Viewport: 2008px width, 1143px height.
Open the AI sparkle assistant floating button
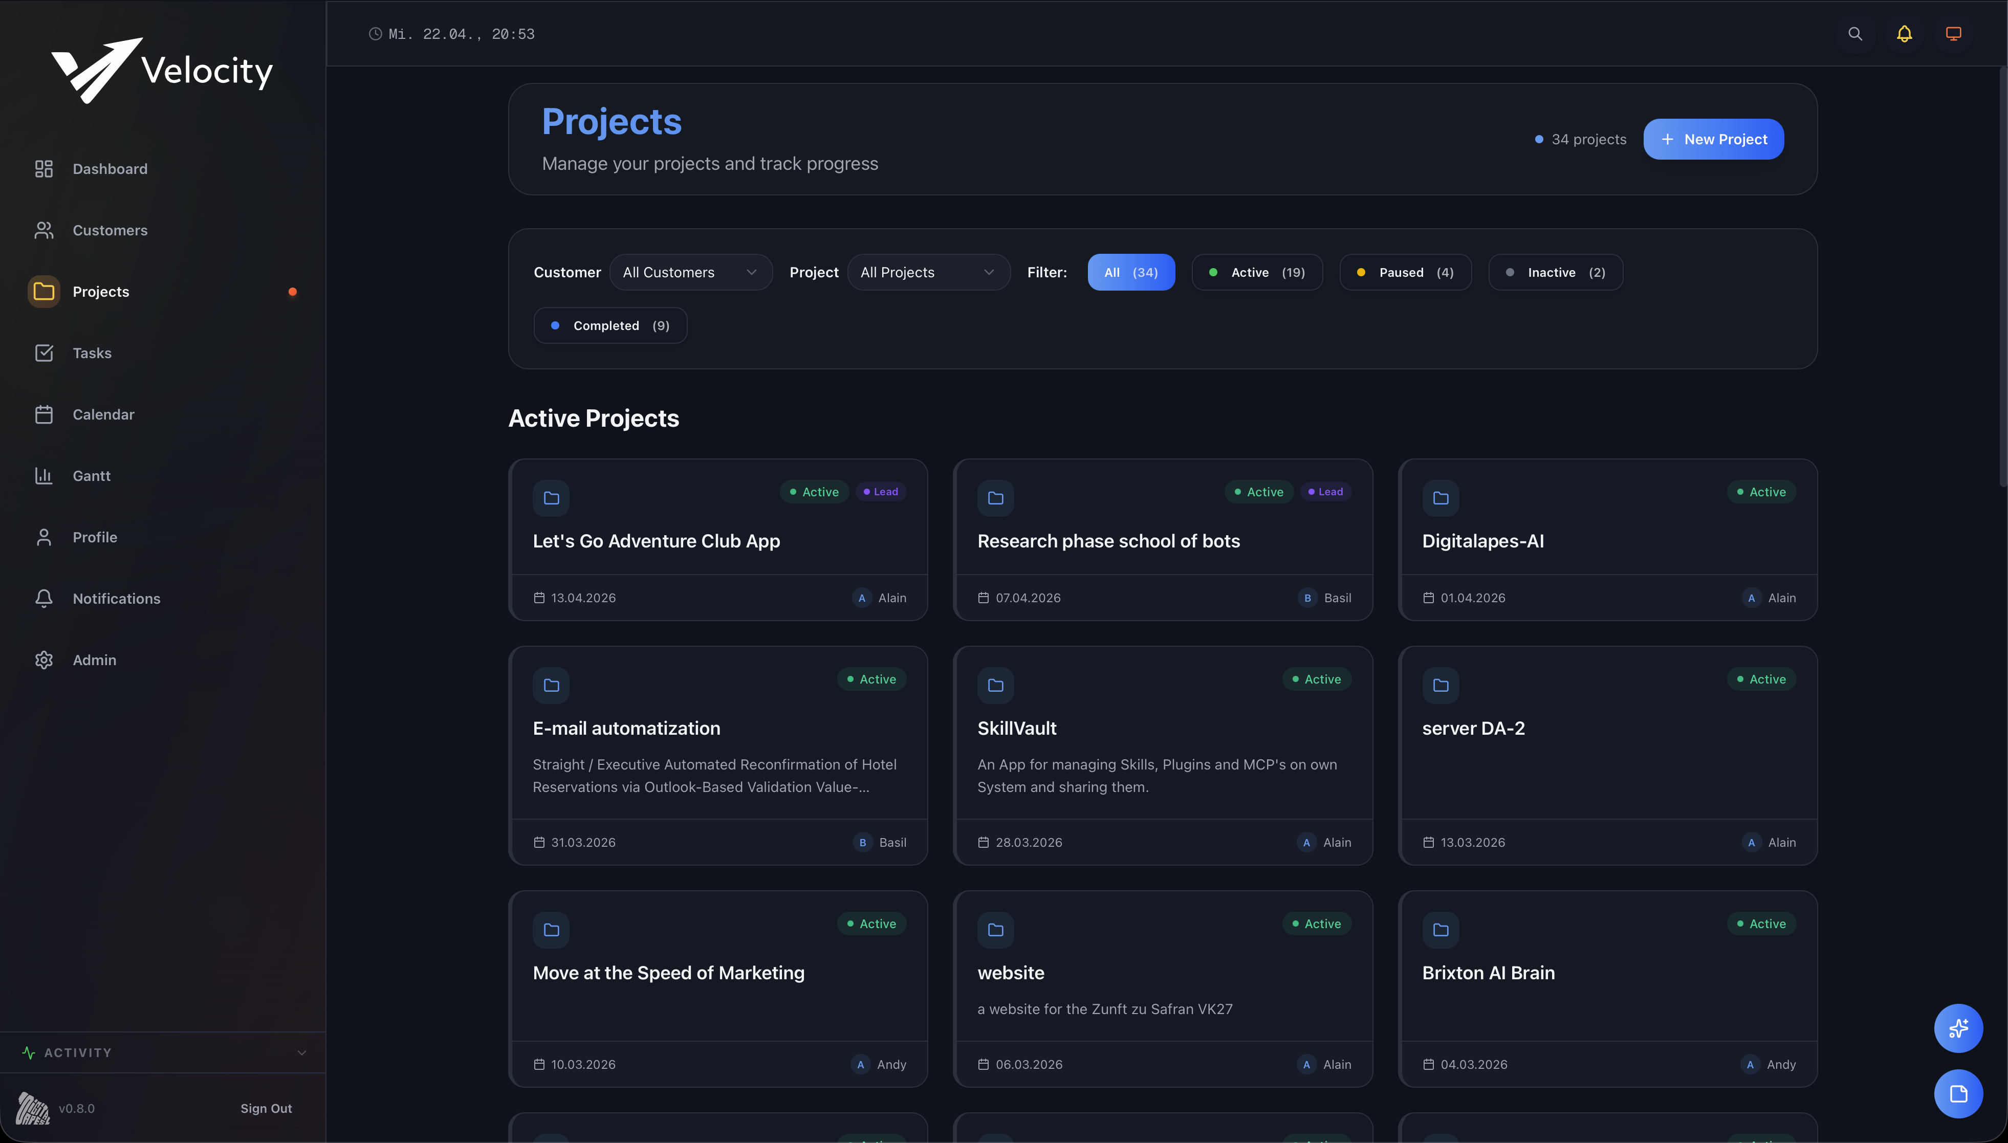point(1958,1027)
